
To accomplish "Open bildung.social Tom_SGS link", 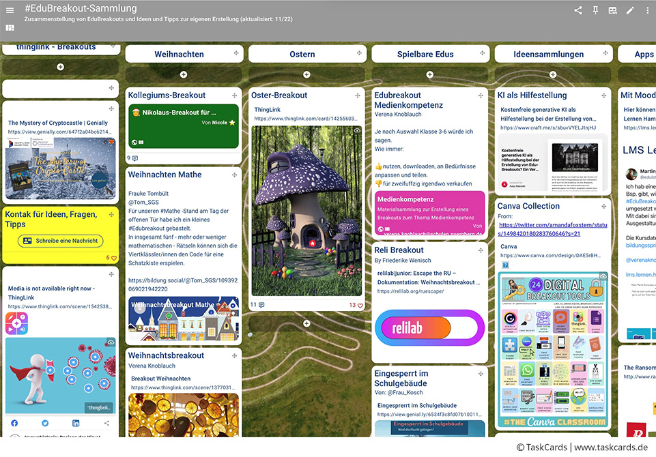I will click(183, 284).
